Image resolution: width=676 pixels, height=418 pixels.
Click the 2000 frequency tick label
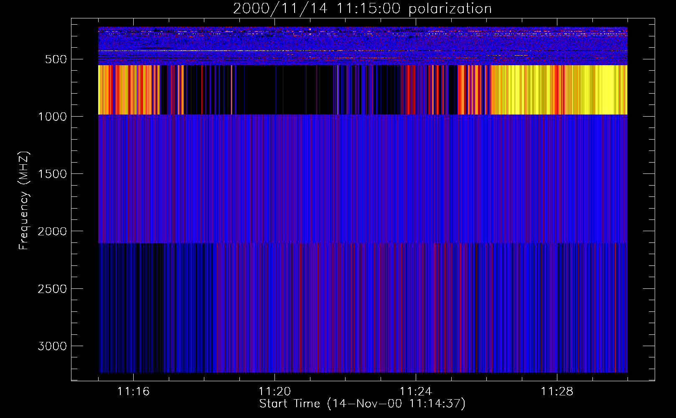52,232
